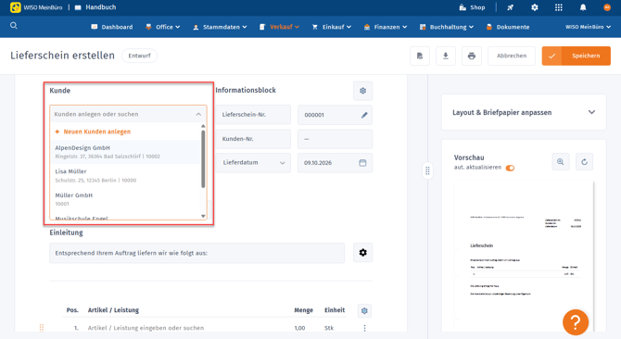Print the Lieferschein via printer icon

coord(471,56)
